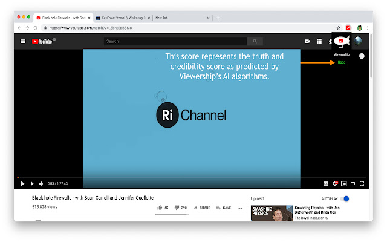Click the SAVE button
This screenshot has height=242, width=387.
(224, 208)
